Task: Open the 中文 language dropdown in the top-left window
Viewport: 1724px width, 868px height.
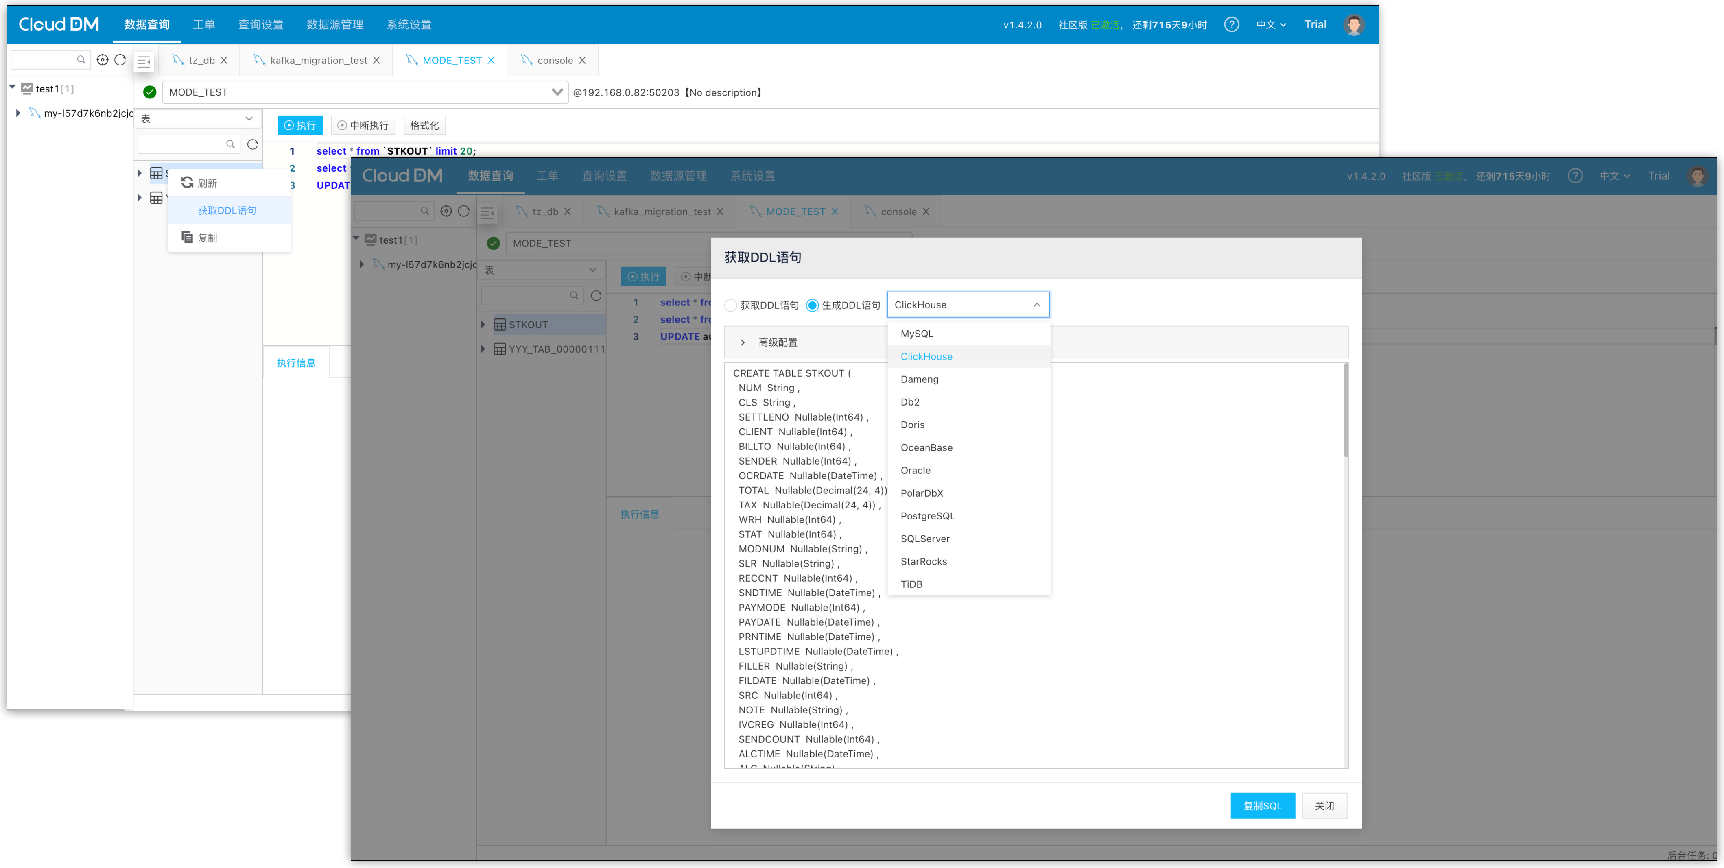Action: (x=1270, y=25)
